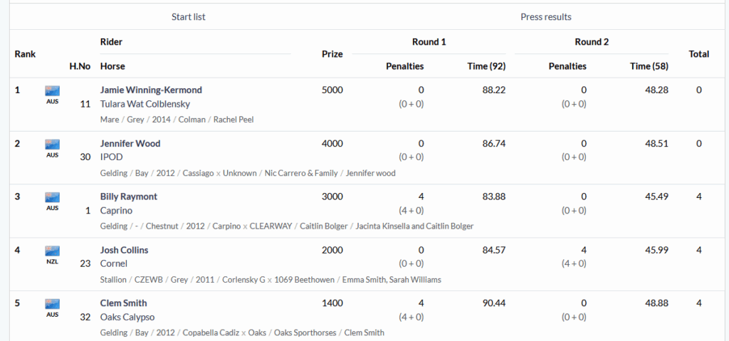Open rider Jamie Winning-Kermond's profile
729x341 pixels.
click(151, 90)
